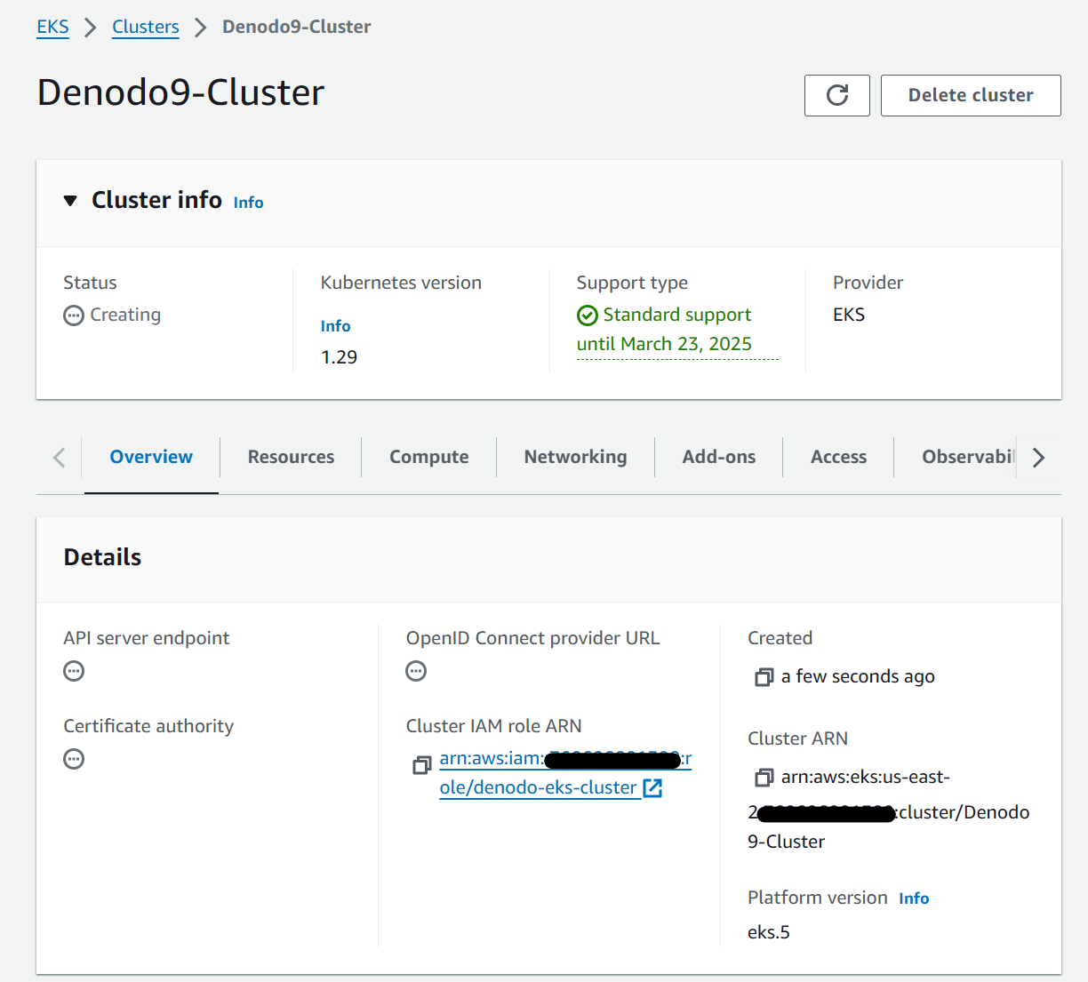Click platform version value eks.5
The image size is (1088, 982).
769,932
